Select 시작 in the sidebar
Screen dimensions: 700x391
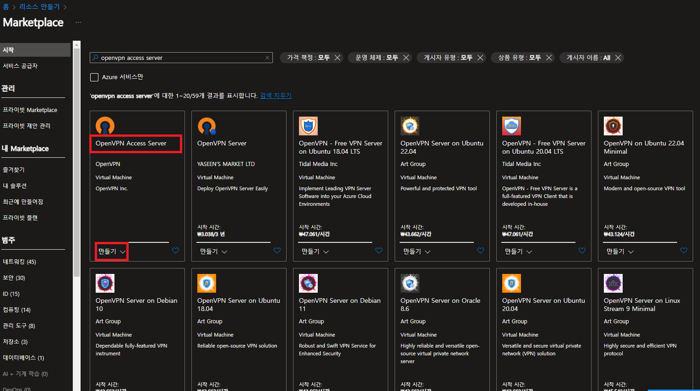35,50
